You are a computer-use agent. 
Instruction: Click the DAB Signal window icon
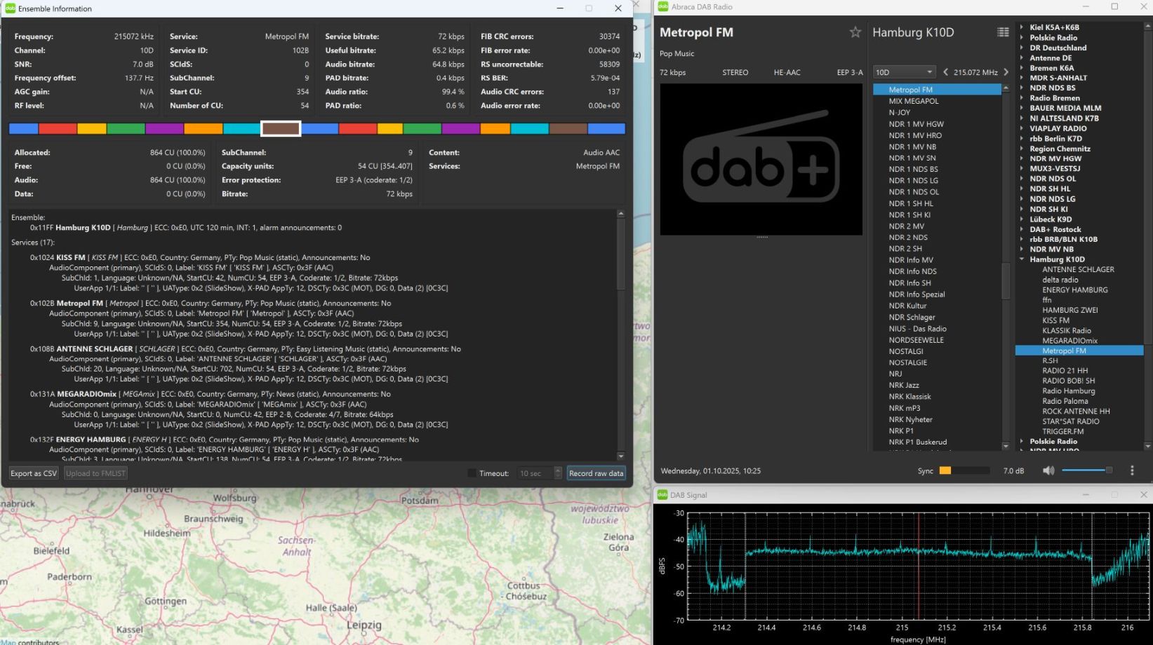(x=662, y=495)
